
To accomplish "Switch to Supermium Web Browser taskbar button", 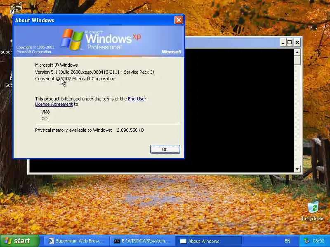I will [76, 241].
